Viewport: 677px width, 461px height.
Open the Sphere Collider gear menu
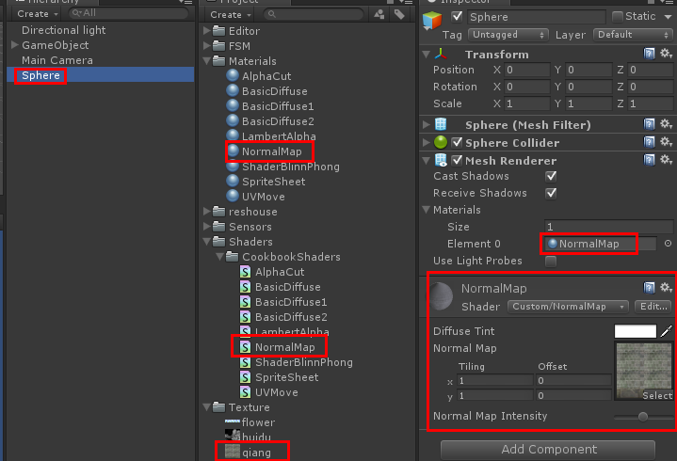[x=666, y=142]
